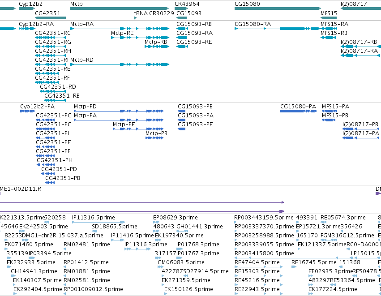Click the CG42351-RD transcript label
Viewport: 381px width, 296px height.
pyautogui.click(x=58, y=87)
